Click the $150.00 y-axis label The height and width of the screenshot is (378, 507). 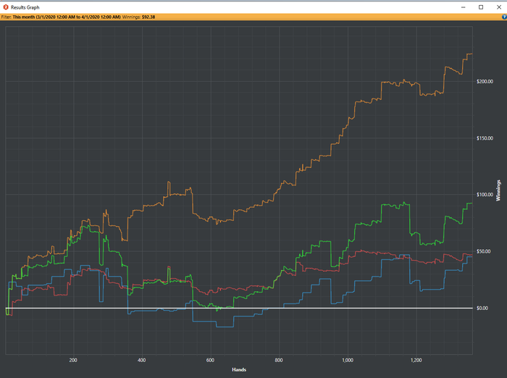(485, 138)
